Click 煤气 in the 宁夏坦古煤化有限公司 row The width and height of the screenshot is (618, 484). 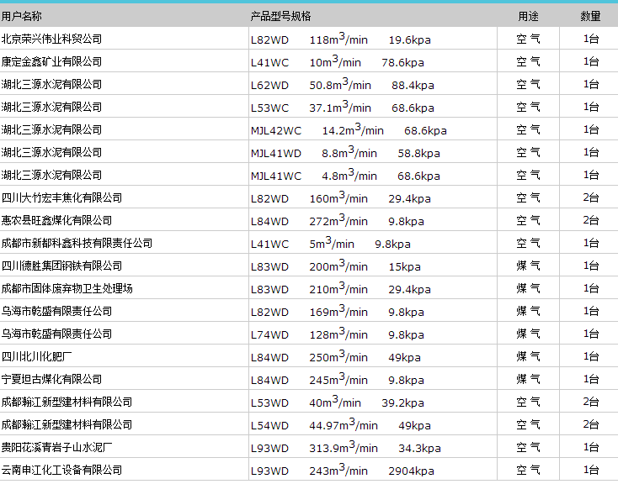tap(528, 379)
